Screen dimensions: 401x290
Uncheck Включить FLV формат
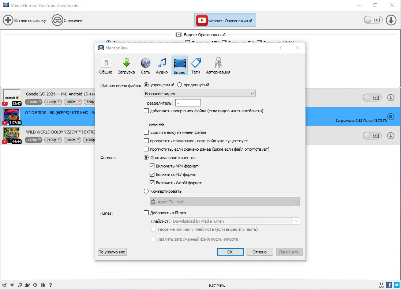click(152, 174)
